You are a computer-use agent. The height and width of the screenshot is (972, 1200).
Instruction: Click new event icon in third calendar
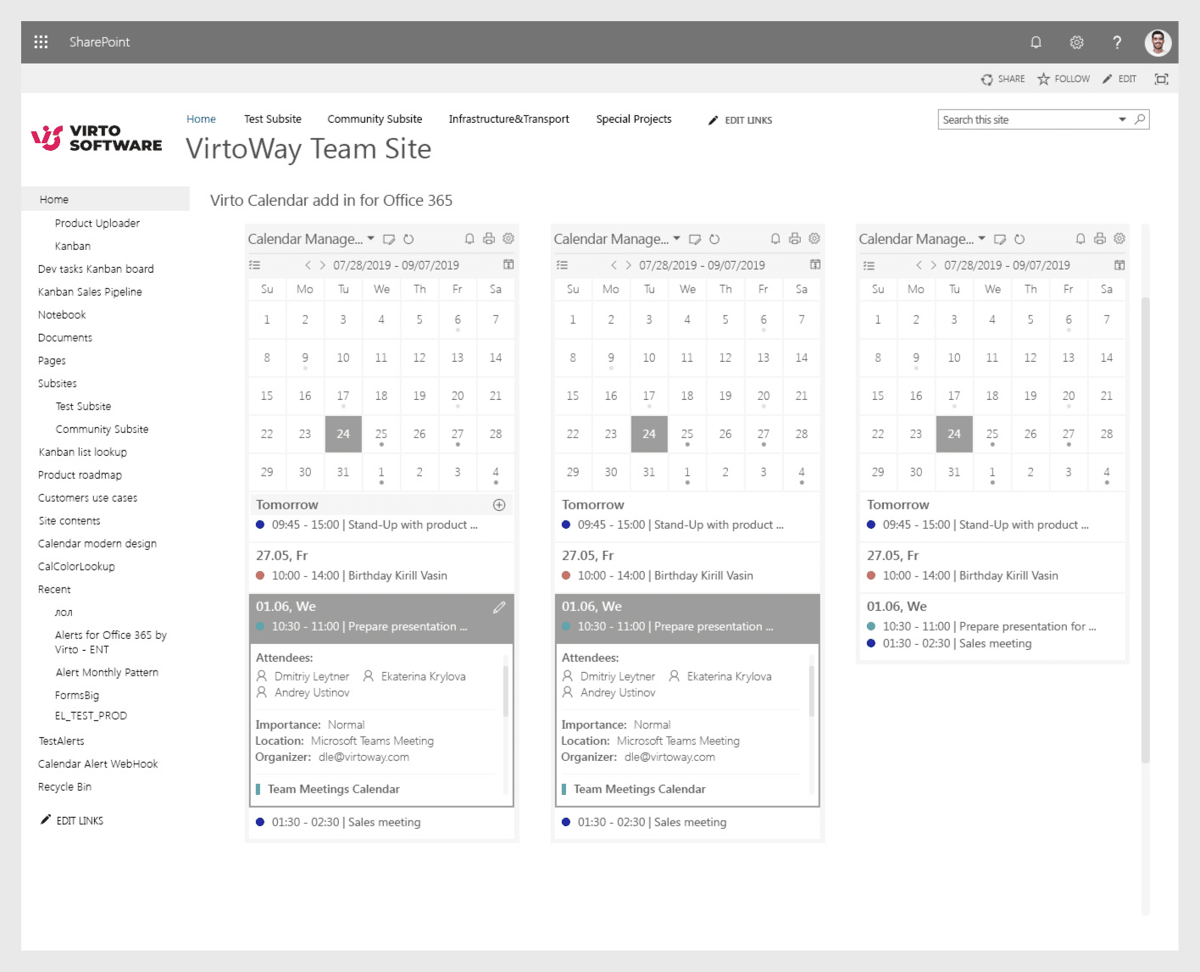(1000, 239)
